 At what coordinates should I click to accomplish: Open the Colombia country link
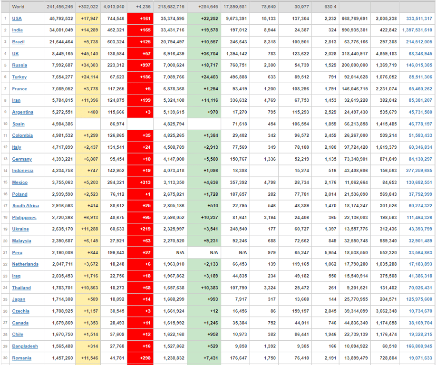(x=22, y=135)
